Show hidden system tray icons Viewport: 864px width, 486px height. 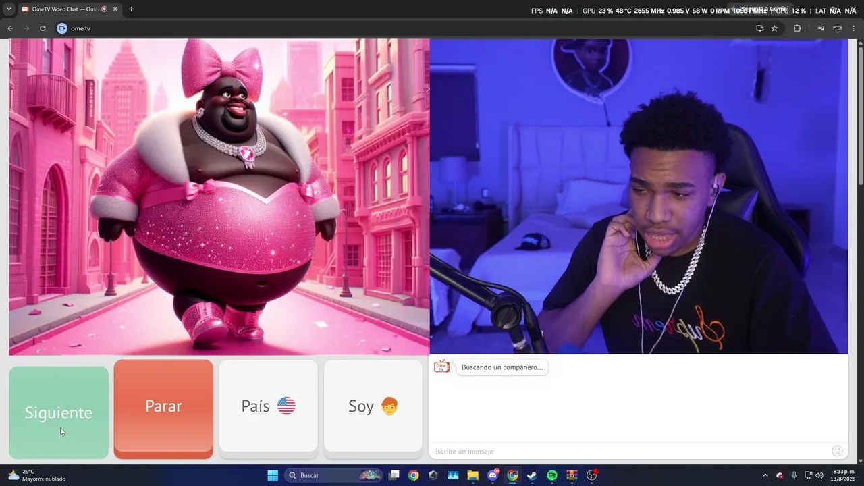click(765, 475)
